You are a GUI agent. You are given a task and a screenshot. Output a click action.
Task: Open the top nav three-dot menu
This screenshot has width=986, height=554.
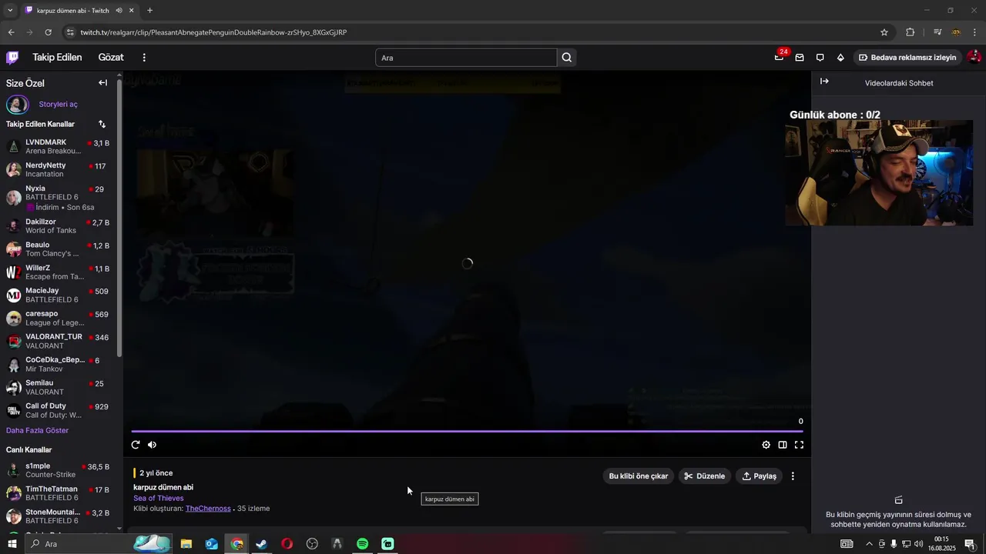pos(143,58)
